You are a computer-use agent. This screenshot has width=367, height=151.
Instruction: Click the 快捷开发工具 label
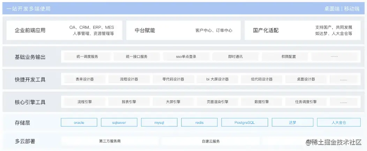coord(30,80)
